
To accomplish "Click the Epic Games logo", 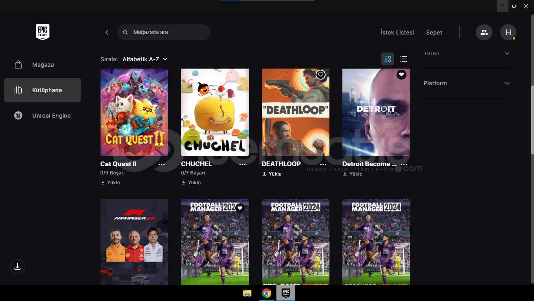I will (42, 32).
